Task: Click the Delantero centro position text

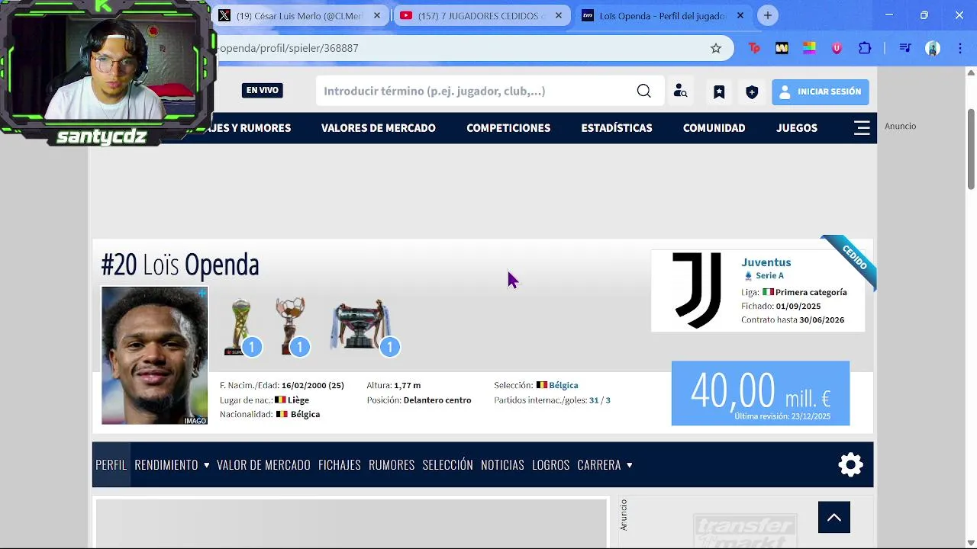Action: 437,400
